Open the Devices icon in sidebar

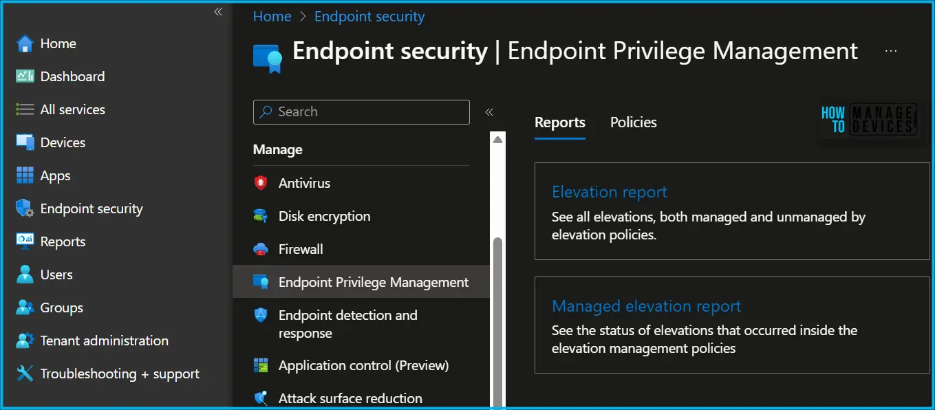(x=25, y=142)
